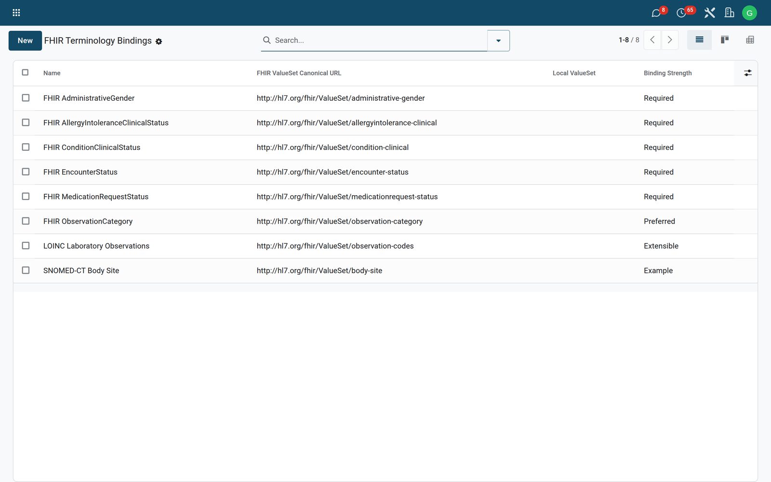771x482 pixels.
Task: Click the New button
Action: (x=25, y=40)
